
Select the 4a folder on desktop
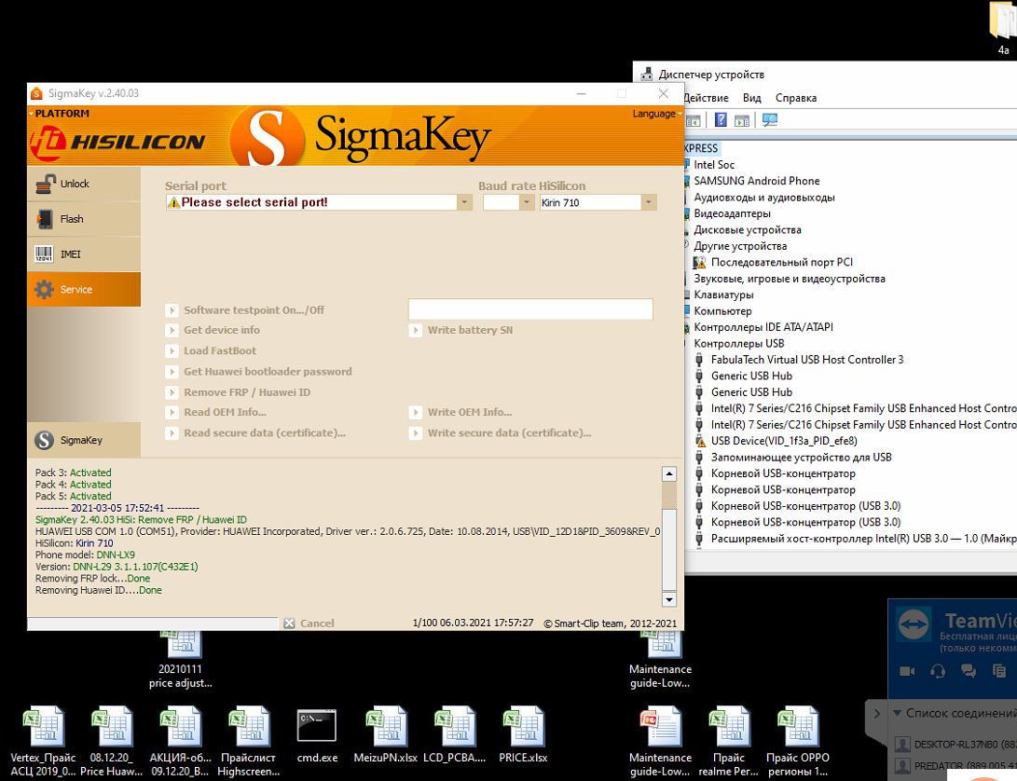1003,29
